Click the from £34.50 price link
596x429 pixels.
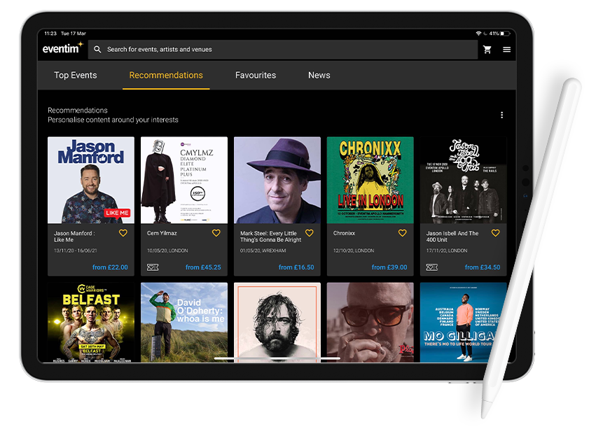[483, 267]
